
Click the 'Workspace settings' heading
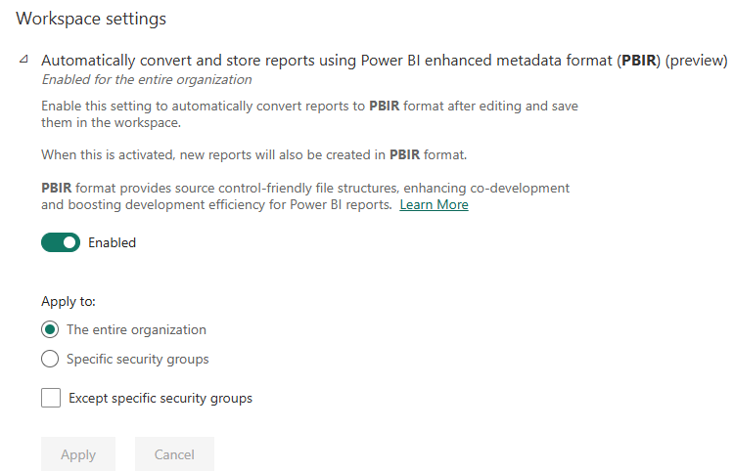tap(91, 19)
